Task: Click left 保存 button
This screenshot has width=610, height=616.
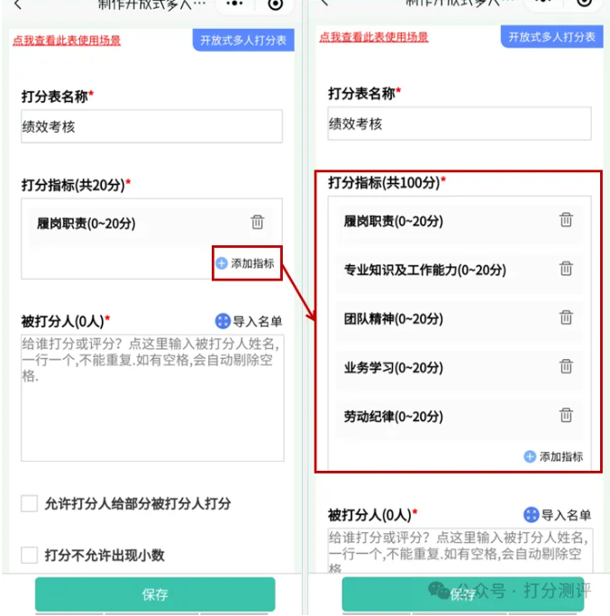Action: click(155, 594)
